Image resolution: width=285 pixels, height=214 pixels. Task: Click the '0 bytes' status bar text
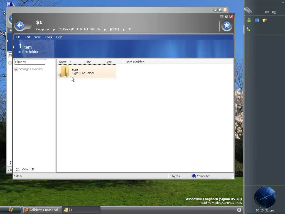pos(175,176)
